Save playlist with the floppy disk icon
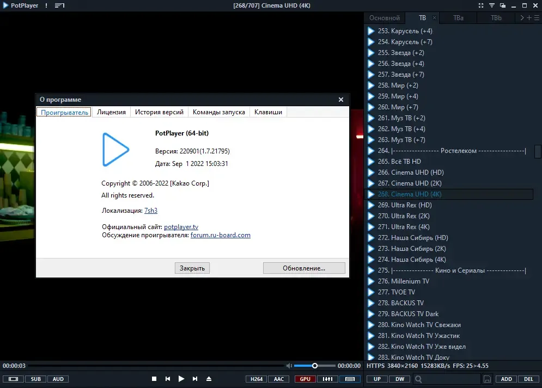Viewport: 542px width, 388px height. point(487,379)
